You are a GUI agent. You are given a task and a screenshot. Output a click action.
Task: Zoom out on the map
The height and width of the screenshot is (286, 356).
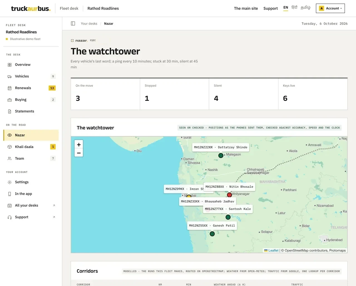(79, 153)
